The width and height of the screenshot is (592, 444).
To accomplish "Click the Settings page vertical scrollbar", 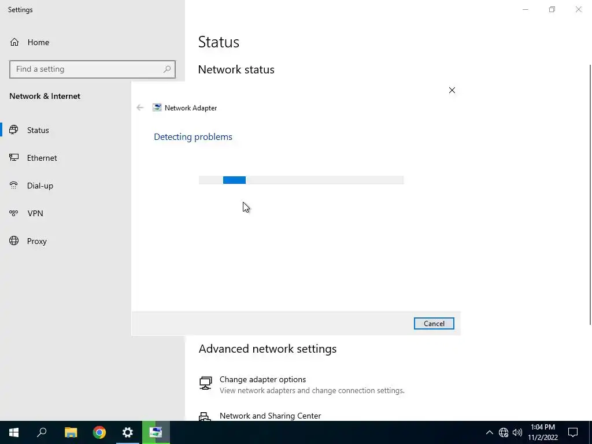I will click(x=590, y=194).
